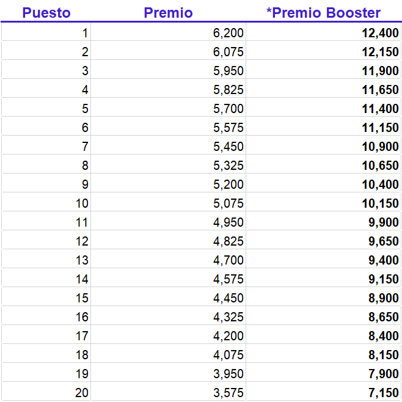The image size is (402, 402).
Task: Click the Puesto column header
Action: 46,13
